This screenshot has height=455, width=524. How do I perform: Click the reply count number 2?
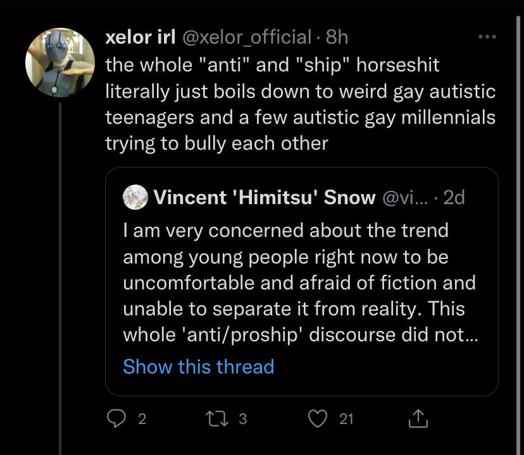tap(142, 418)
